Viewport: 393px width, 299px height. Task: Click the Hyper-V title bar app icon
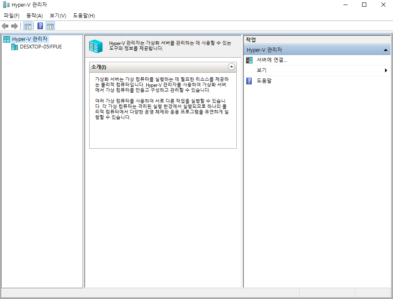point(6,5)
